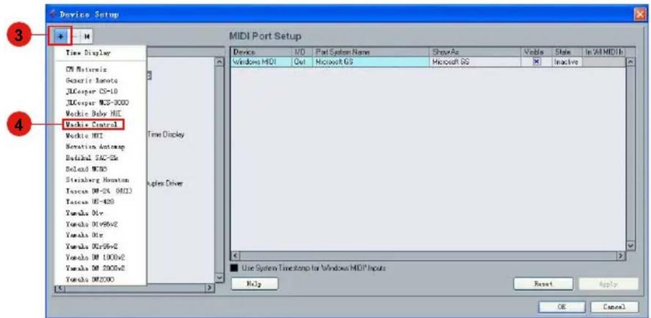Click the Out cell in I/O column
651x318 pixels.
(302, 62)
